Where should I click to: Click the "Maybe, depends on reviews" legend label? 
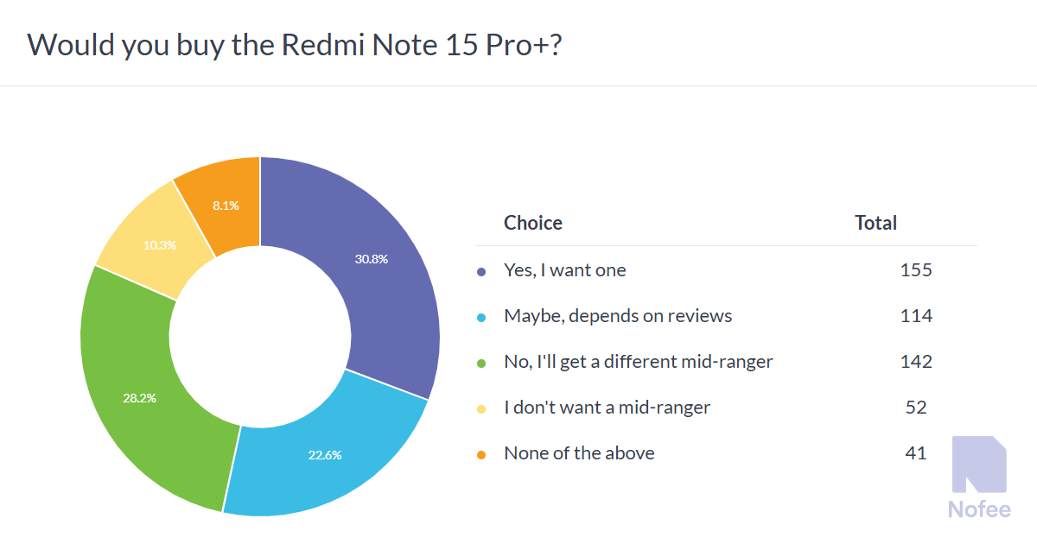pyautogui.click(x=618, y=316)
